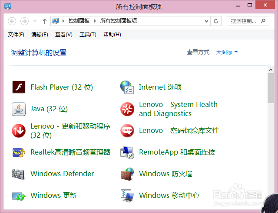Open the 编辑(E) menu

click(40, 35)
